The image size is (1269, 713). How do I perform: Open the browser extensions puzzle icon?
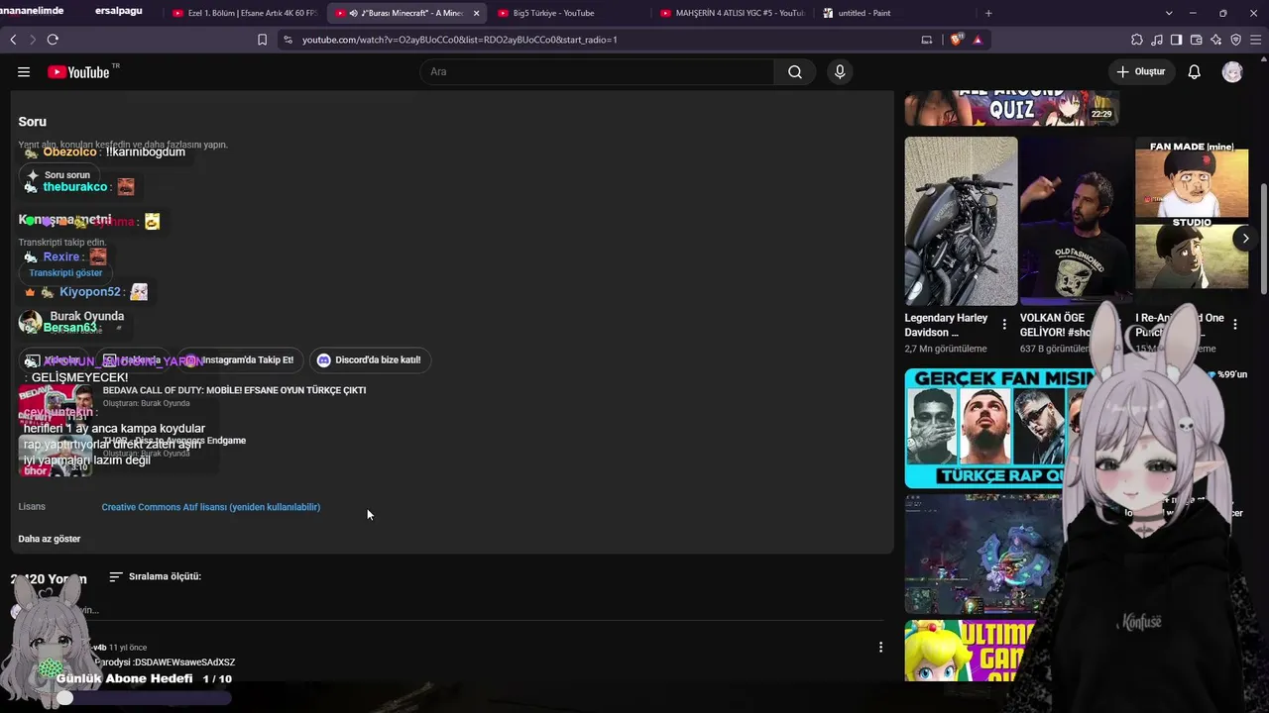pyautogui.click(x=1137, y=40)
